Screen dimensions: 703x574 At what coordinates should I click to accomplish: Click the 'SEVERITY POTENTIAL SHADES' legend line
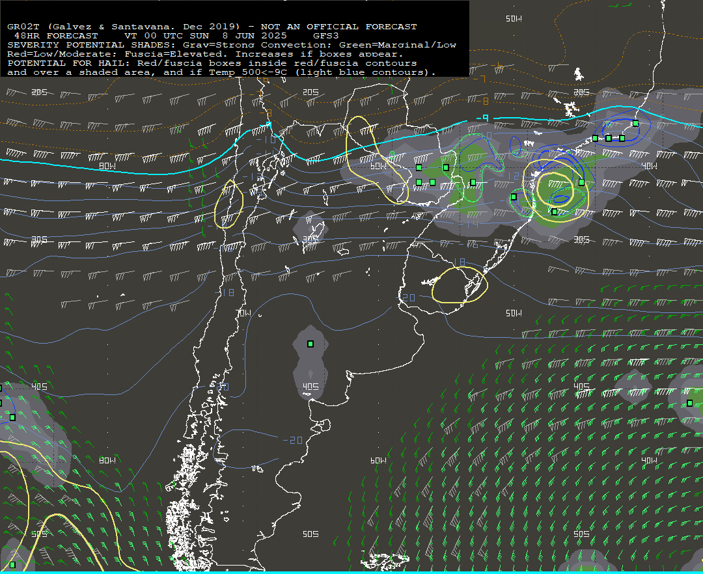[232, 45]
